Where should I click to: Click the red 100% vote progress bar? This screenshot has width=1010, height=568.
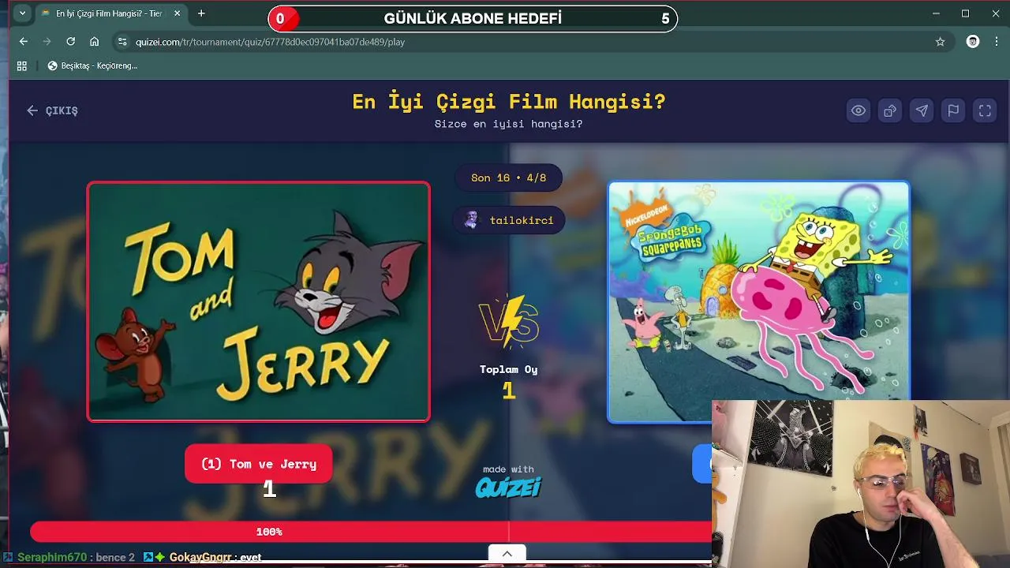coord(371,532)
